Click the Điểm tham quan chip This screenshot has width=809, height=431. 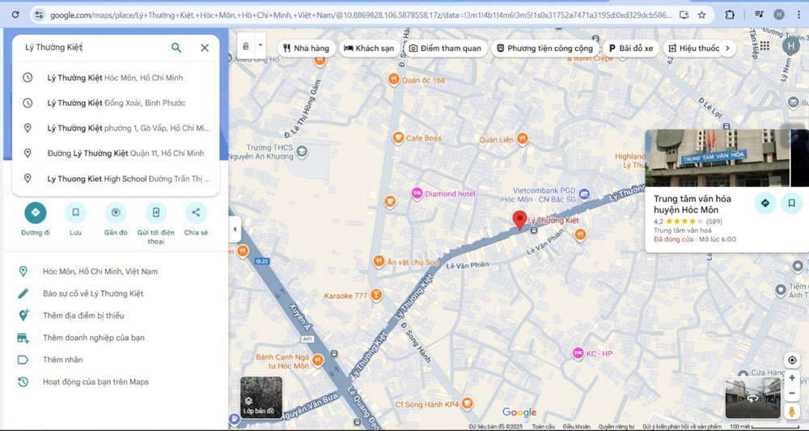pyautogui.click(x=445, y=49)
